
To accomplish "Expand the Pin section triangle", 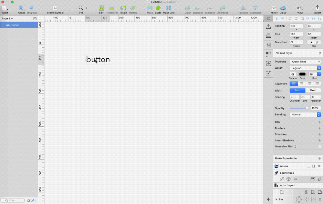I will click(276, 199).
